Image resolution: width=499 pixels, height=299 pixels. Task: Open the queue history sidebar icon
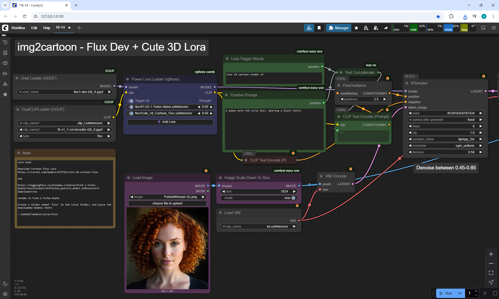click(x=5, y=42)
